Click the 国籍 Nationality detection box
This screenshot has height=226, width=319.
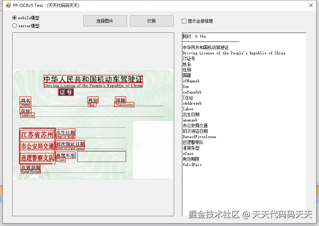124,103
